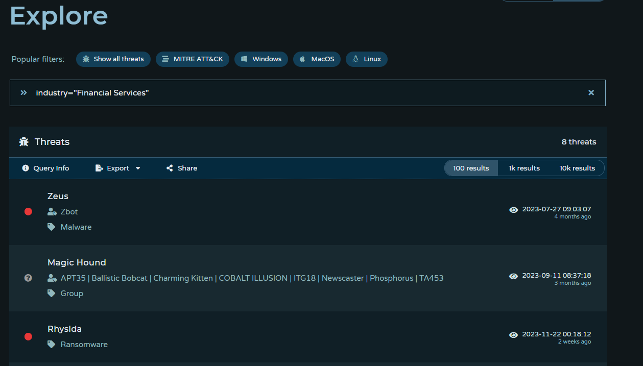This screenshot has width=643, height=366.
Task: Click the Show all threats filter
Action: (x=113, y=59)
